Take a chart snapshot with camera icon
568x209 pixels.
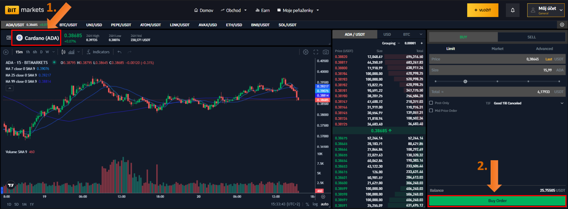[326, 52]
